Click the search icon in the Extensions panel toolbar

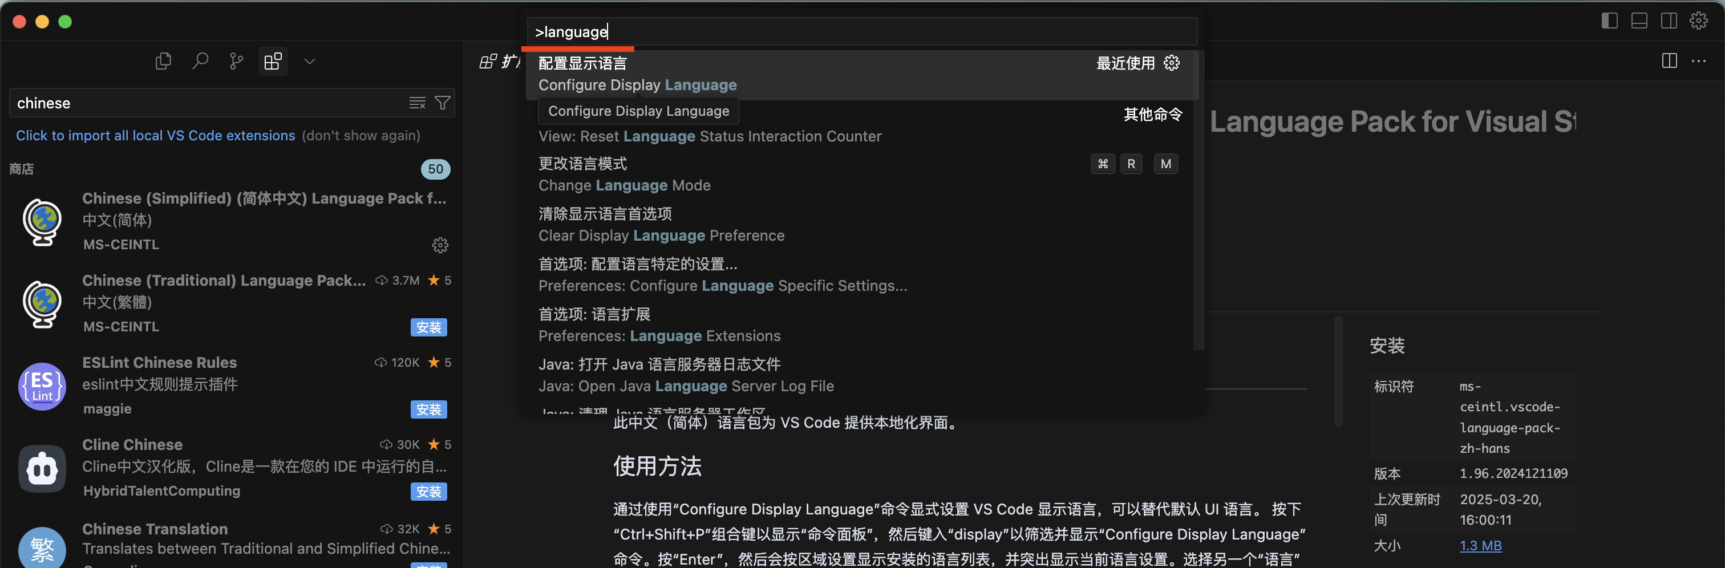coord(200,61)
